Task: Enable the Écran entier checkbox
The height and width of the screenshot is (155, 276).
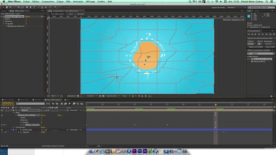Action: click(264, 47)
